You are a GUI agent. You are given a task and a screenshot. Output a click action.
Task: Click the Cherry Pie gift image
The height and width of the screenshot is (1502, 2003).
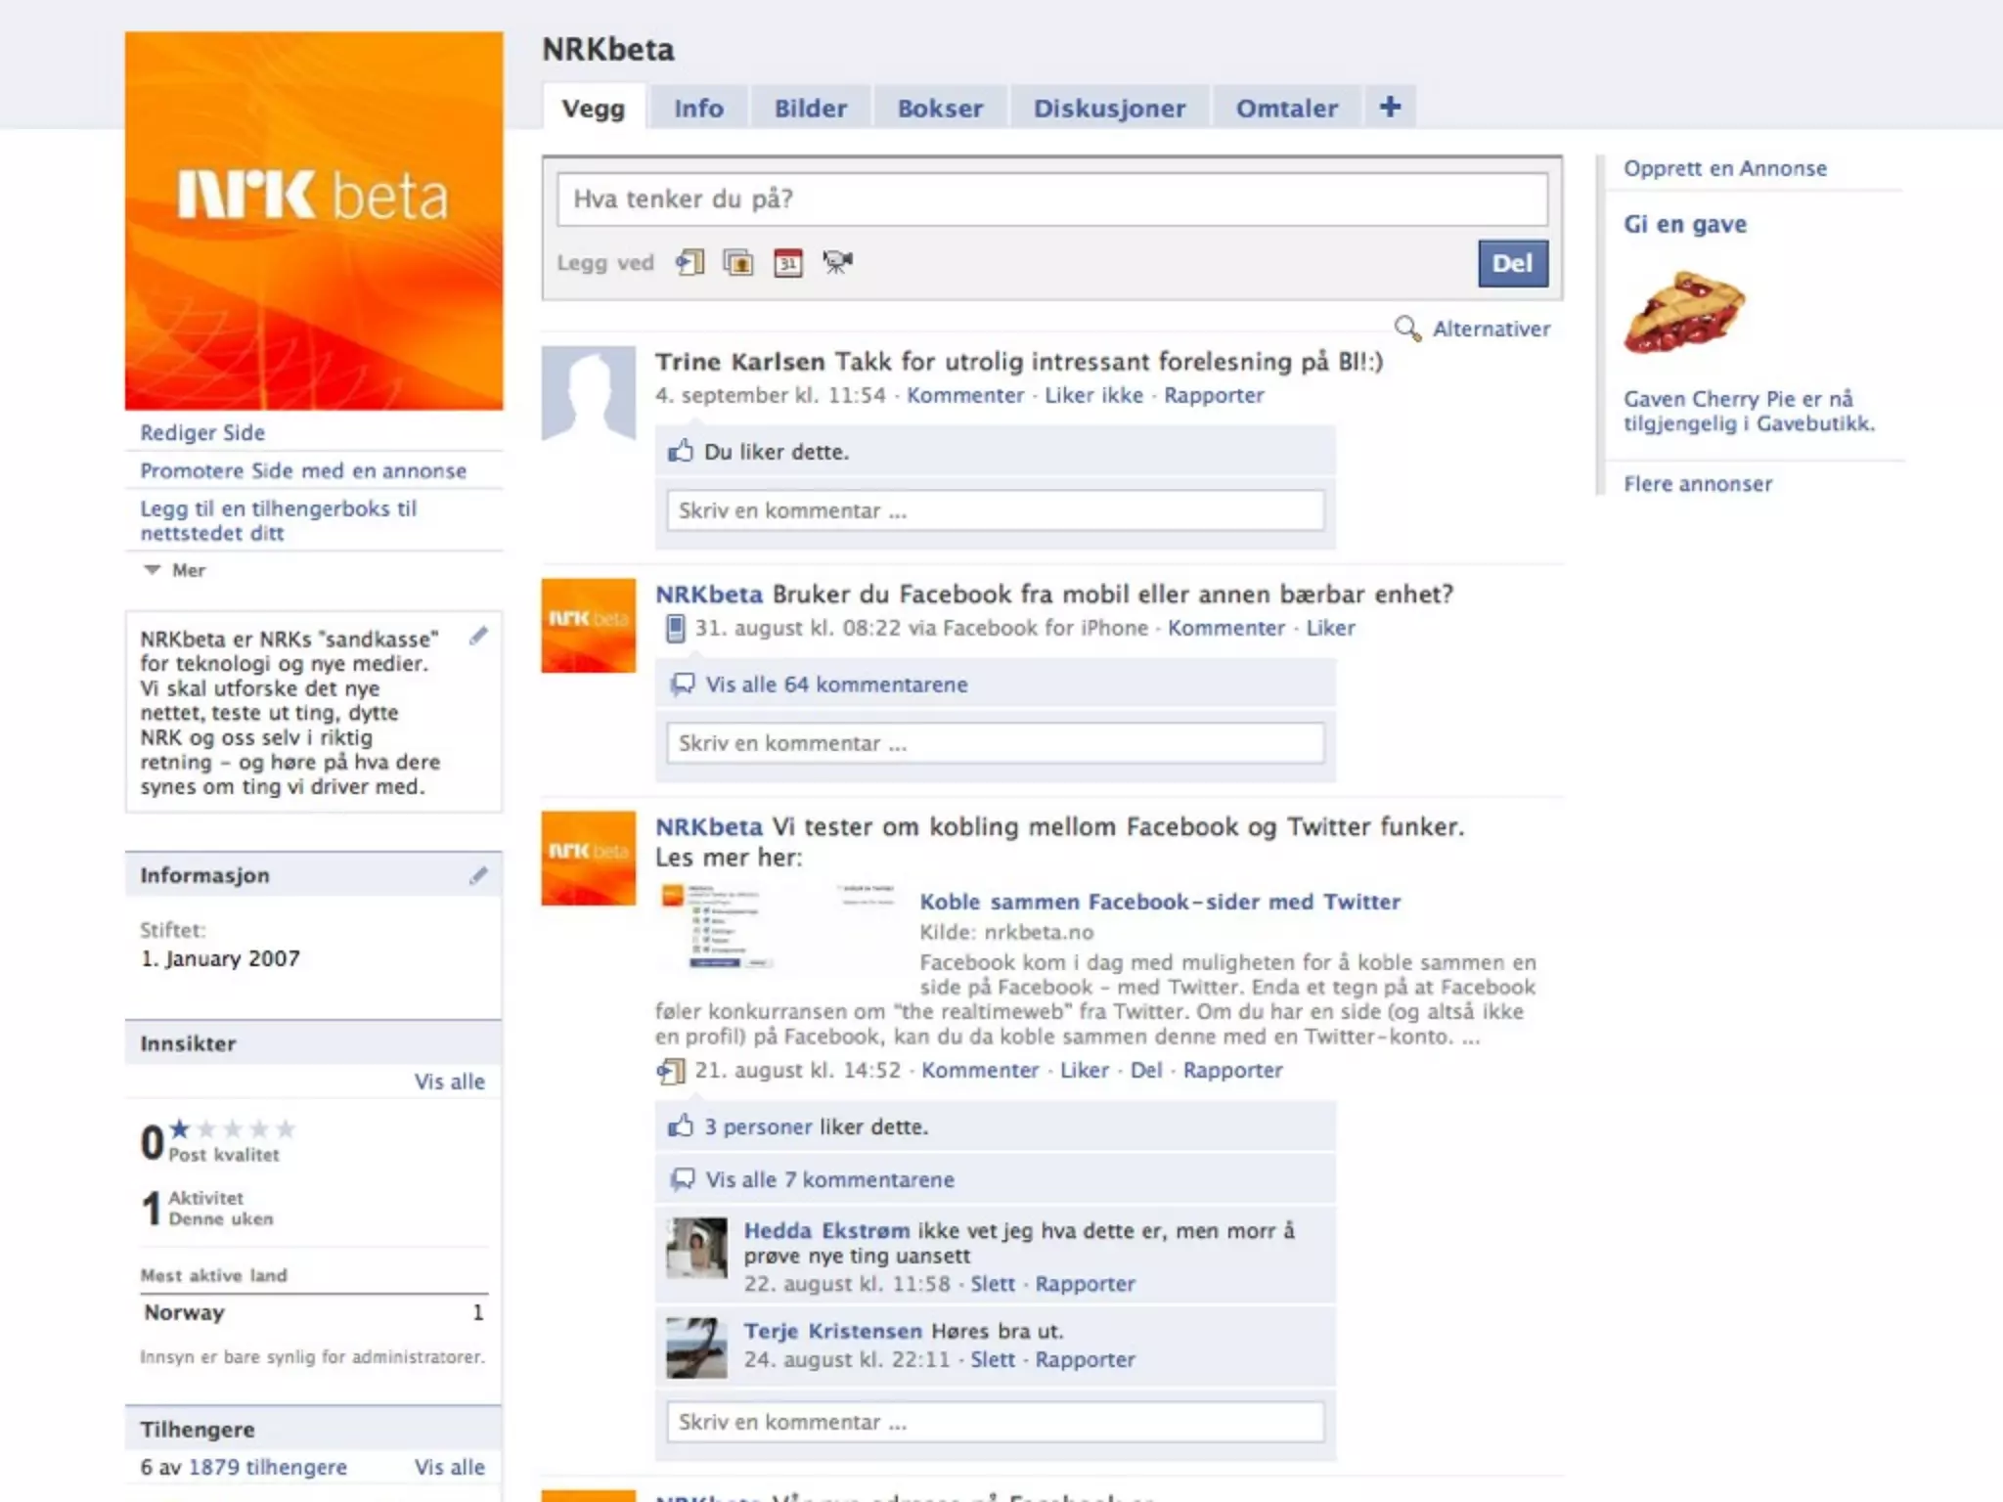pyautogui.click(x=1683, y=313)
